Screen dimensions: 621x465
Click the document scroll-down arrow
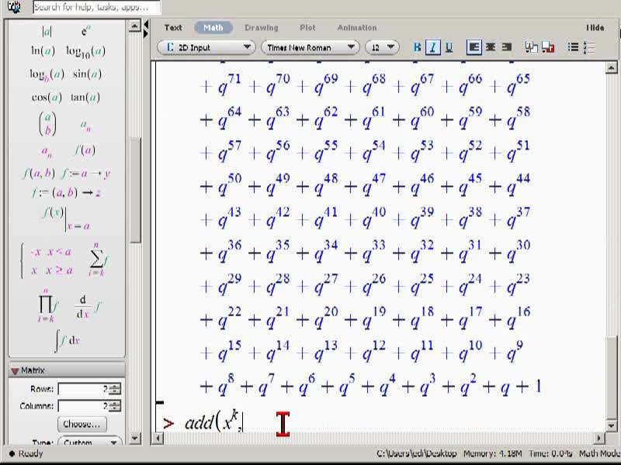click(611, 425)
